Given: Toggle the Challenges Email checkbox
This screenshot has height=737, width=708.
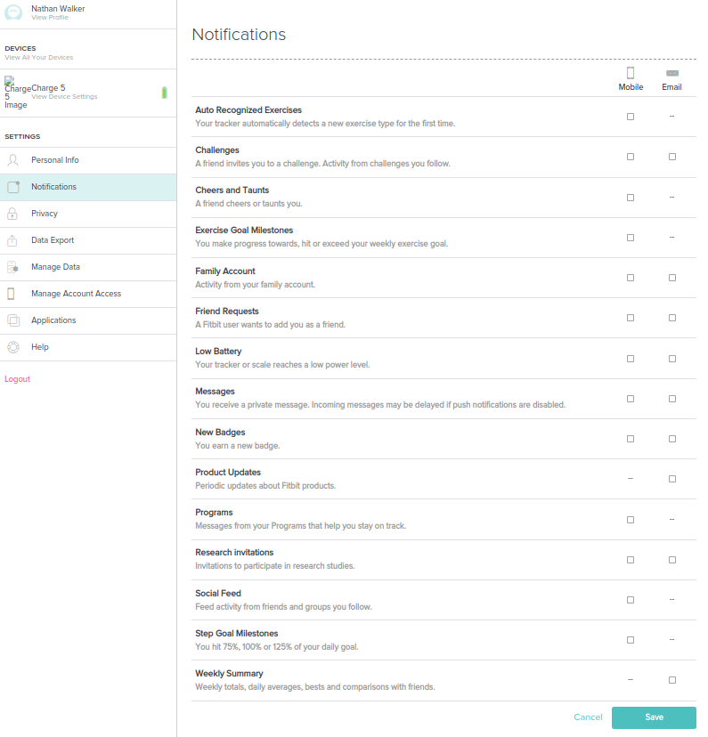Looking at the screenshot, I should click(x=672, y=157).
